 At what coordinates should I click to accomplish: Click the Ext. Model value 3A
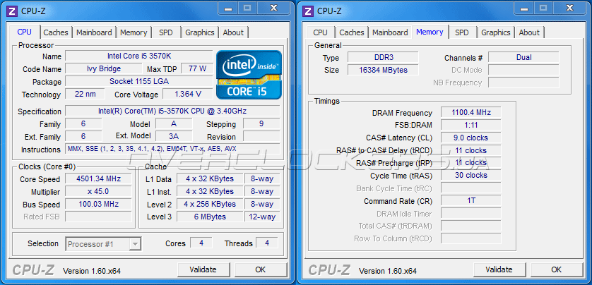click(x=174, y=136)
